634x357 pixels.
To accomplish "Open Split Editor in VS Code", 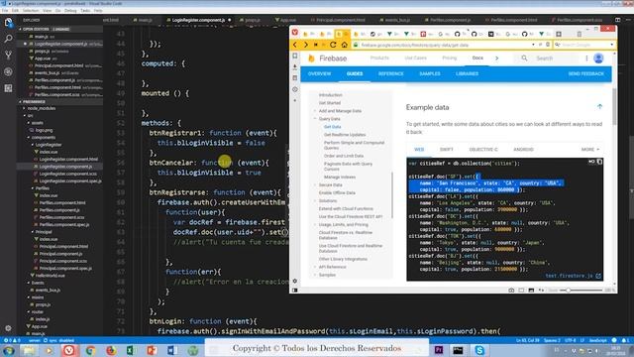I will tap(617, 20).
